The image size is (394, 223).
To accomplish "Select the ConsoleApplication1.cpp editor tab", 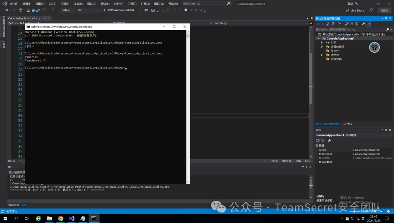I will [25, 18].
